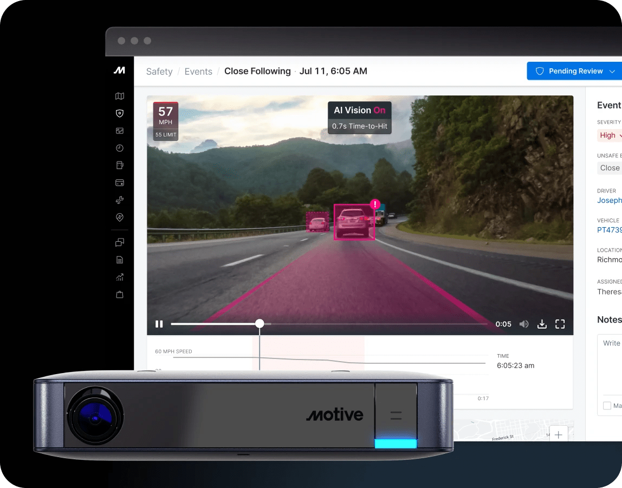
Task: Click the Motive logo in sidebar
Action: coord(120,70)
